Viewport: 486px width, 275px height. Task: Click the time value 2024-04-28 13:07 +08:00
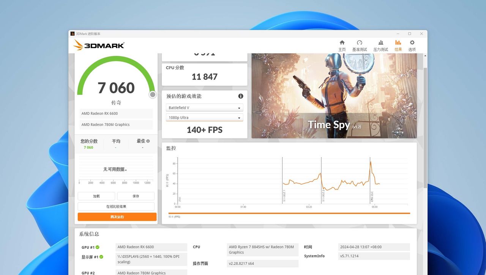coord(374,247)
